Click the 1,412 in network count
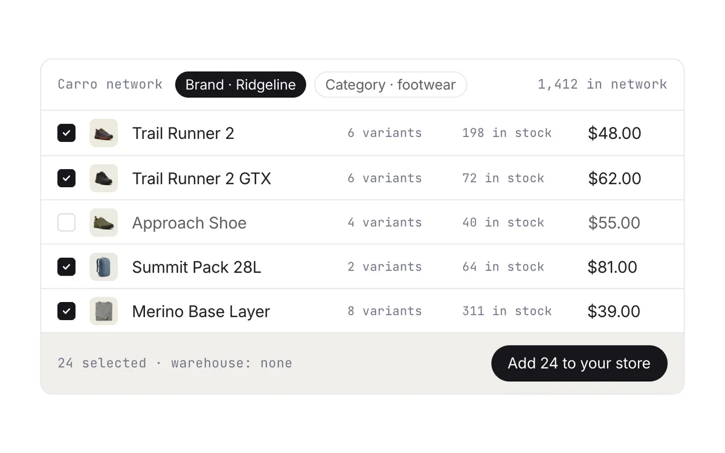 (x=602, y=84)
